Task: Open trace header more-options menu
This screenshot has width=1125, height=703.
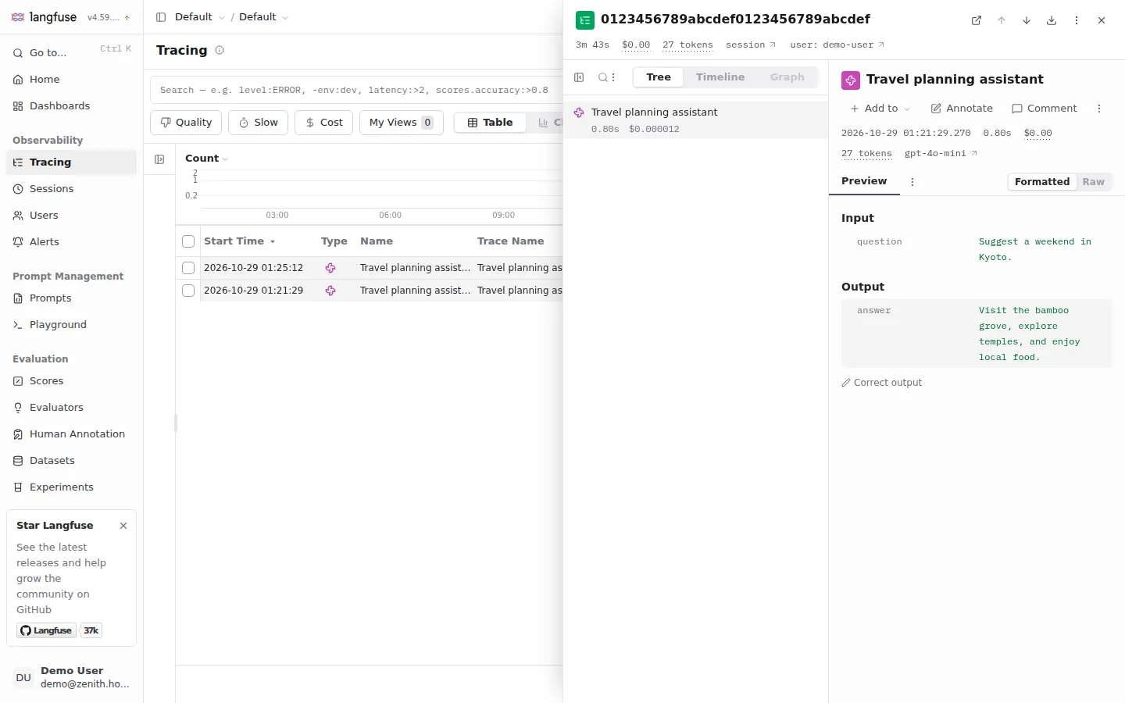Action: click(x=1077, y=20)
